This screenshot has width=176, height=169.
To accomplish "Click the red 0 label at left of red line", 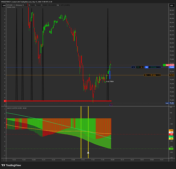I will (5, 101).
